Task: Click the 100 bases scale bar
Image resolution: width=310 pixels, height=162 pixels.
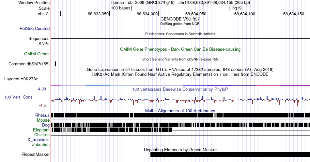Action: (x=180, y=8)
